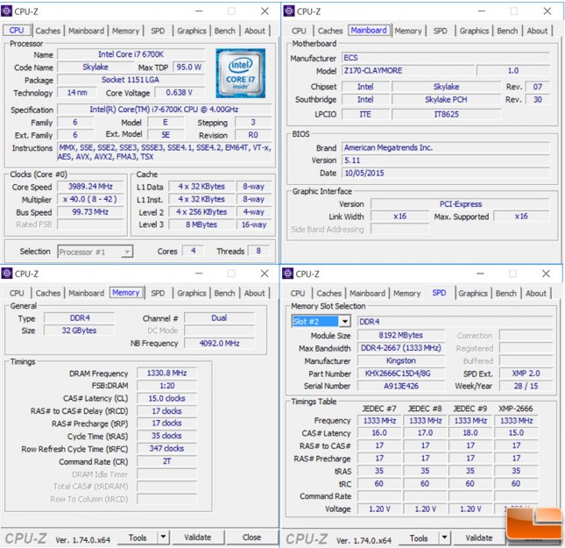This screenshot has height=548, width=565.
Task: Open Graphics tab in the Memory window
Action: coord(191,294)
